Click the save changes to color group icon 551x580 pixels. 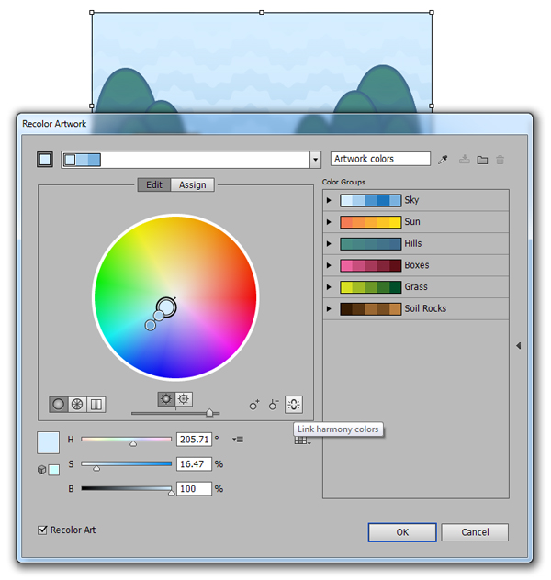465,160
